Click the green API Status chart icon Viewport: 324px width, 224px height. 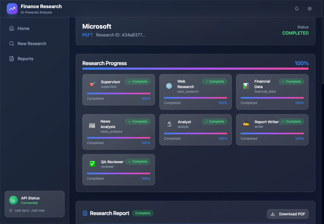[x=13, y=200]
